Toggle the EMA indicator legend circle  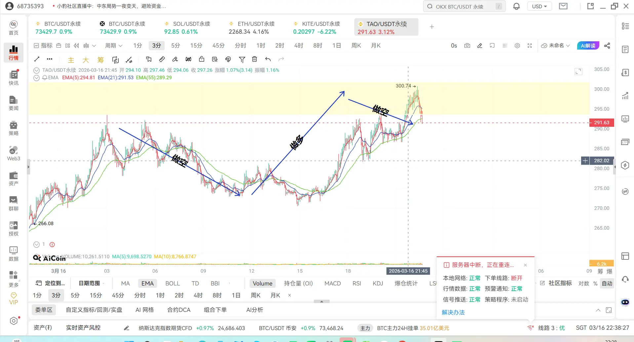coord(37,78)
